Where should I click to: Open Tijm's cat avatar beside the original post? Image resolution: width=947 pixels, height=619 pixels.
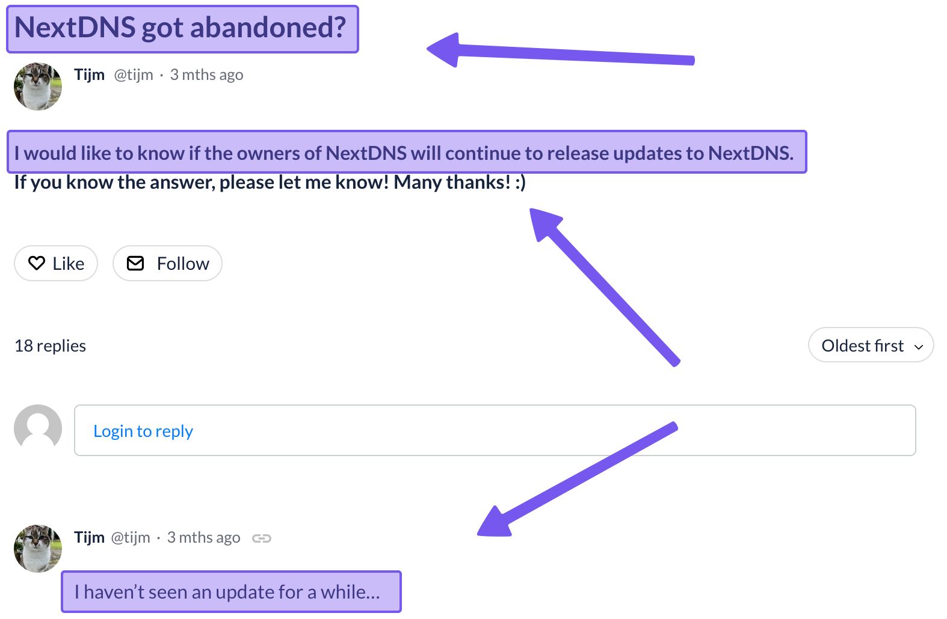38,87
